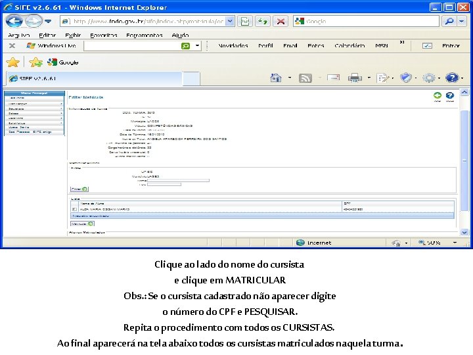This screenshot has width=473, height=355.
Task: Open the Arquivo menu
Action: pos(19,35)
